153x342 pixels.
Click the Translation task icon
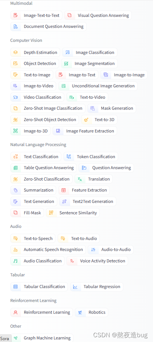(80, 179)
